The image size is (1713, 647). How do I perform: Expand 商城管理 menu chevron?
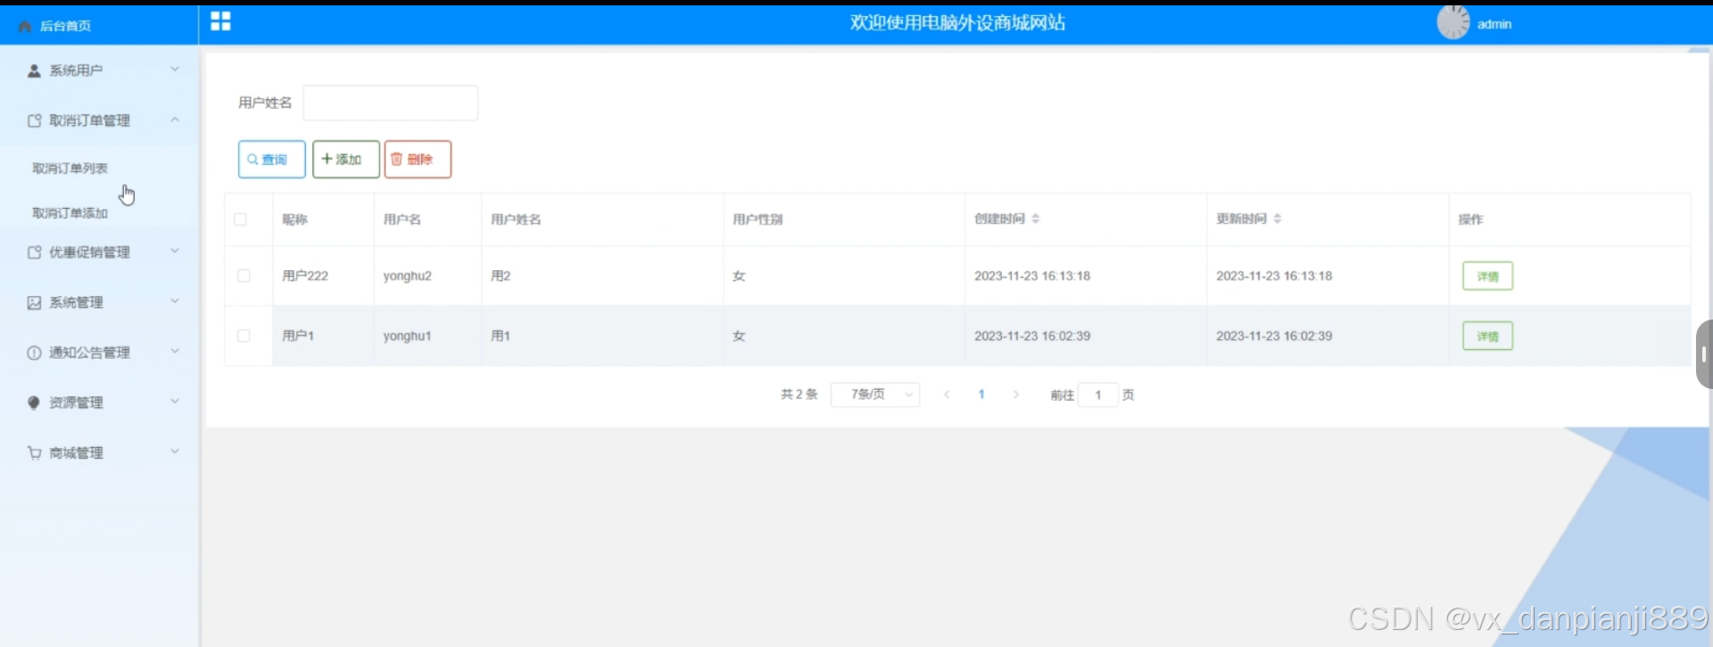[175, 452]
